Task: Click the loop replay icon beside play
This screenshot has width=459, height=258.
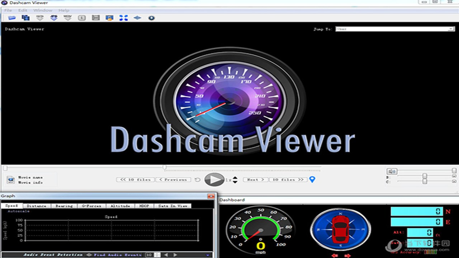Action: (x=198, y=180)
